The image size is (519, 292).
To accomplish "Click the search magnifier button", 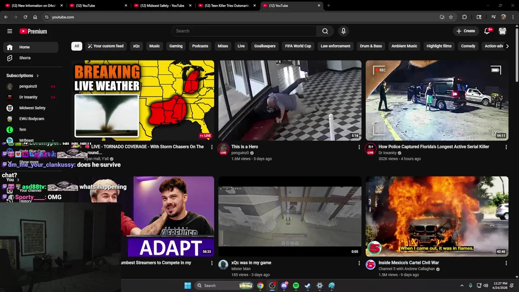I will 325,31.
